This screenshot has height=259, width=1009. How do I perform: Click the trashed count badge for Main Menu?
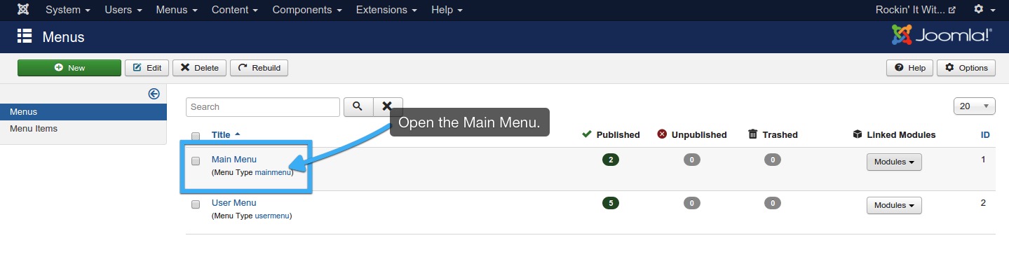pos(773,160)
